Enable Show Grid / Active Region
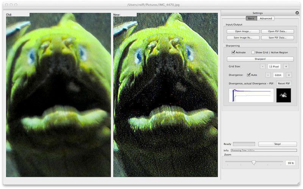Image resolution: width=303 pixels, height=189 pixels. tap(253, 53)
